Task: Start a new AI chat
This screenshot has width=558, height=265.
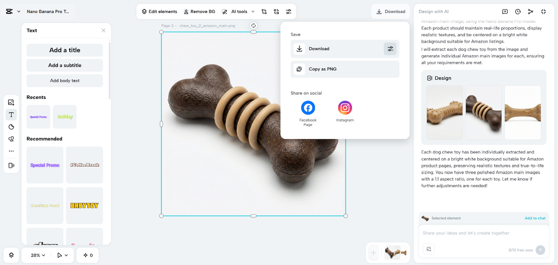Action: point(505,12)
